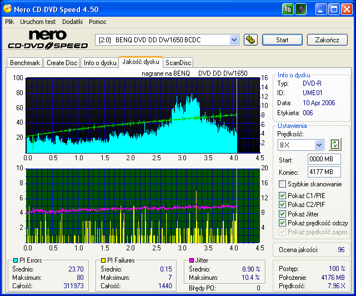Screen dimensions: 356x296
Task: Switch to the ScanDisc tab
Action: [178, 63]
